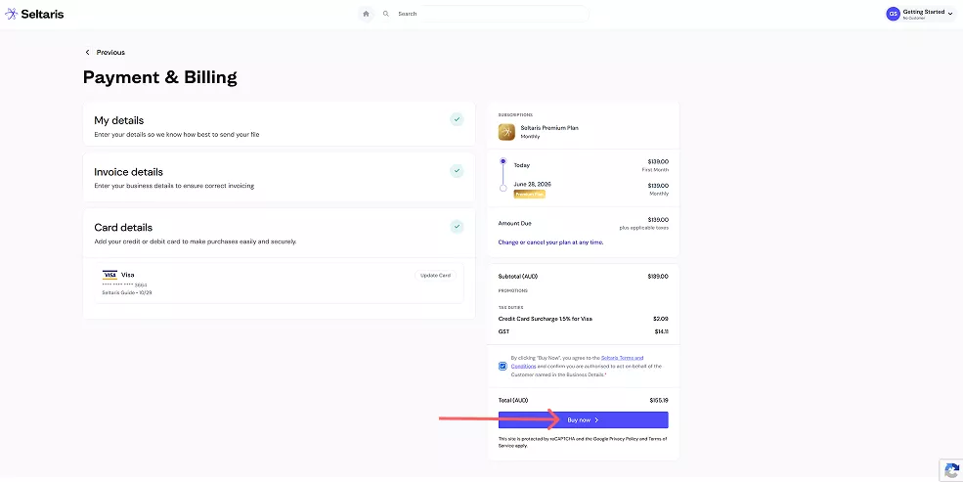Screen dimensions: 963x482
Task: Click the magnifier search icon
Action: tap(386, 14)
